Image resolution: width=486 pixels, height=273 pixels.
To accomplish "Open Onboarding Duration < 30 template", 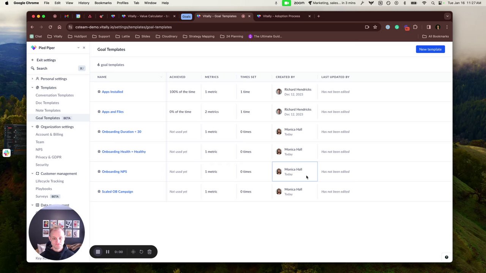I will point(121,132).
